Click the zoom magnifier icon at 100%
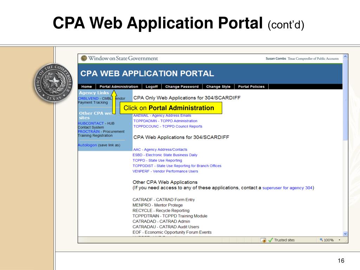This screenshot has height=270, width=360. pyautogui.click(x=321, y=240)
